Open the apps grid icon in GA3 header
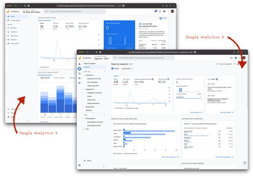The width and height of the screenshot is (253, 176). 160,11
